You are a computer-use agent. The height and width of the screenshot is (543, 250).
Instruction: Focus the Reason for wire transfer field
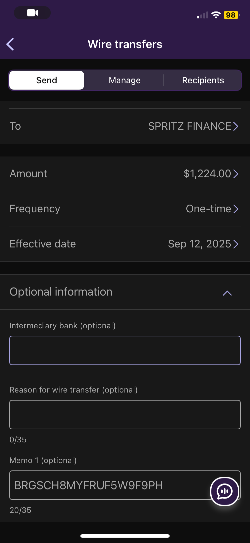point(125,414)
